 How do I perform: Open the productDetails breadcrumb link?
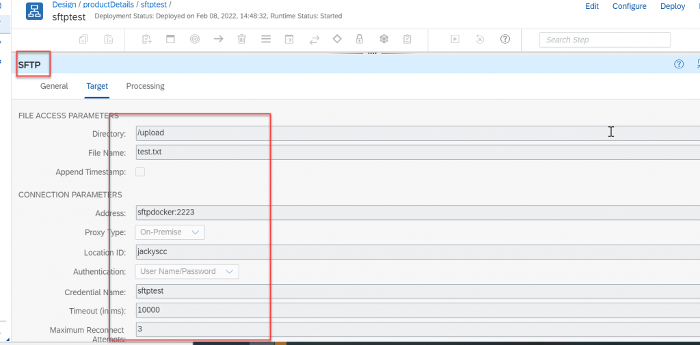pyautogui.click(x=109, y=5)
